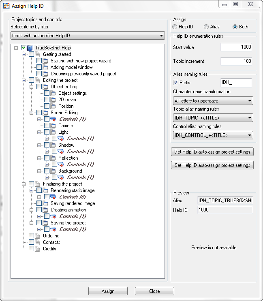
Task: Click the Finalizing the project page icon
Action: click(x=37, y=184)
